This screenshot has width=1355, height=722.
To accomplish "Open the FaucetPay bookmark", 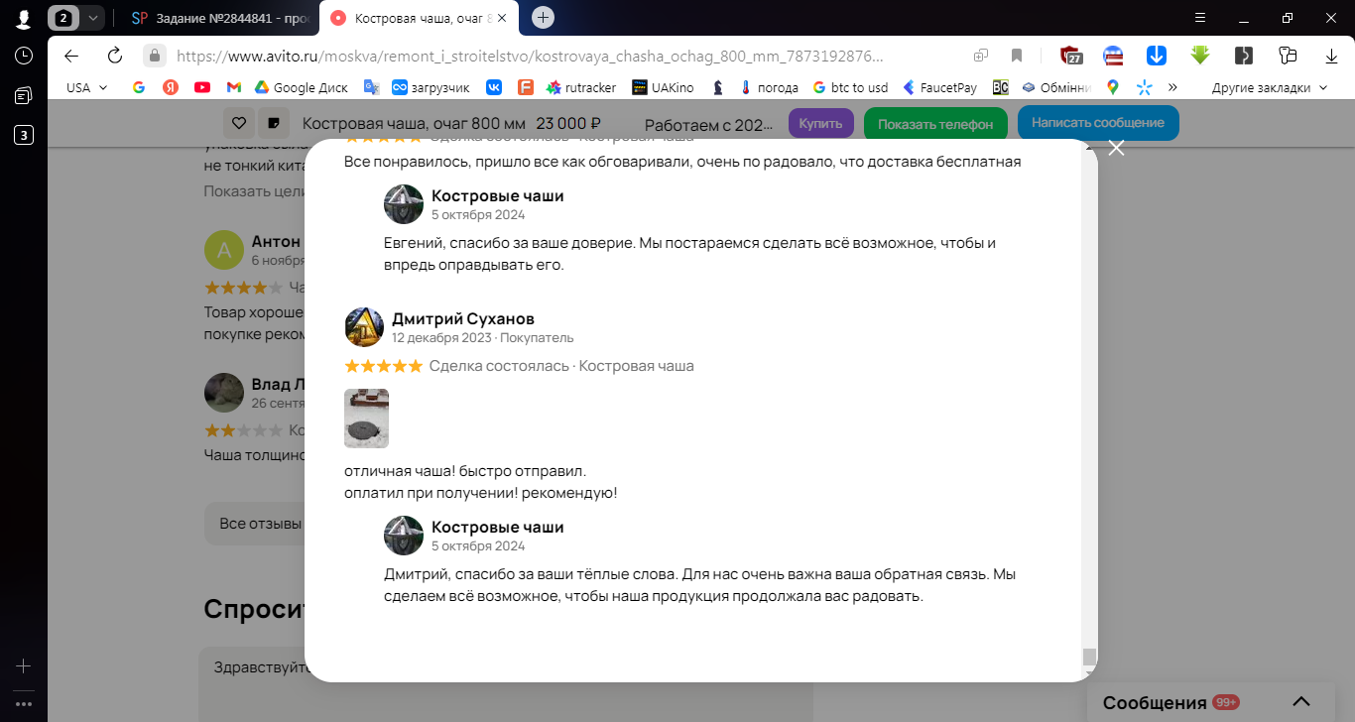I will (939, 87).
